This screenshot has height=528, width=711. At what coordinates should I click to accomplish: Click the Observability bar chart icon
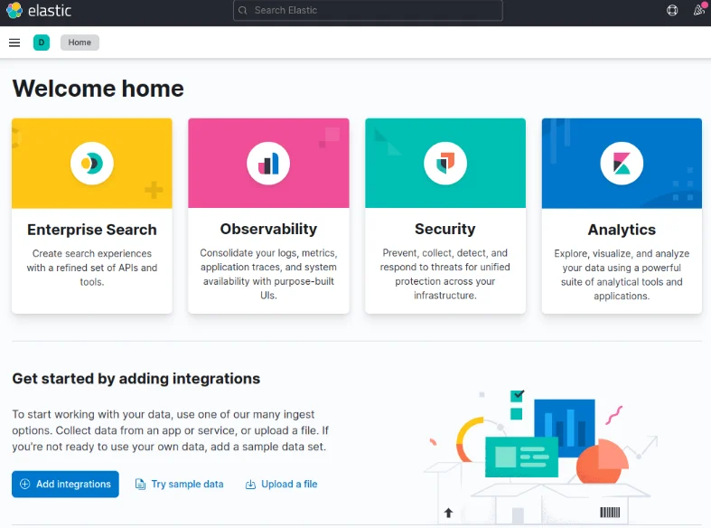point(268,164)
